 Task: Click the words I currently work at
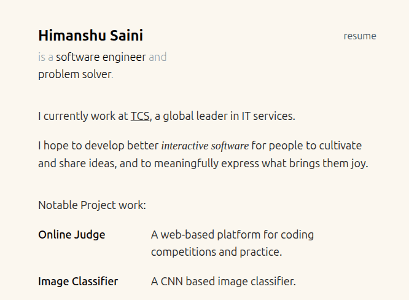(83, 116)
